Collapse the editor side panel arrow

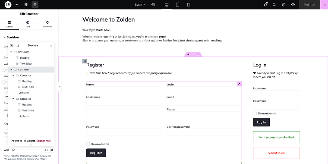60,87
